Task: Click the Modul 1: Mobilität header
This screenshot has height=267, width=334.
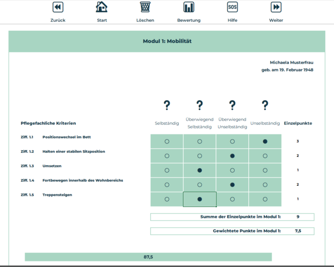Action: coord(167,41)
